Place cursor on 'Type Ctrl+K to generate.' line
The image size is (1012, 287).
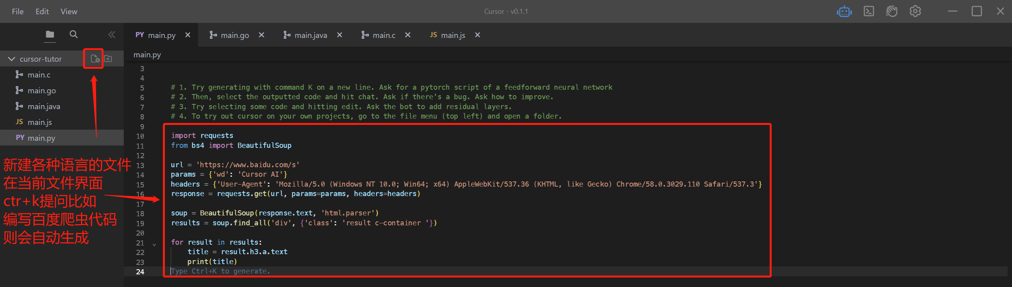(x=220, y=271)
